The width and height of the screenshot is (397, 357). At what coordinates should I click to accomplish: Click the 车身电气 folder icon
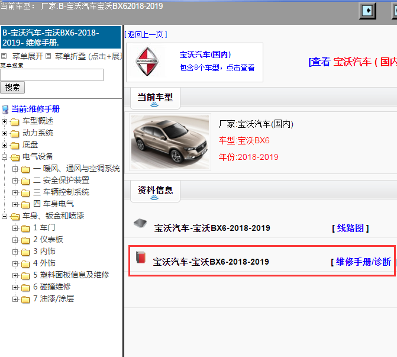coord(25,204)
